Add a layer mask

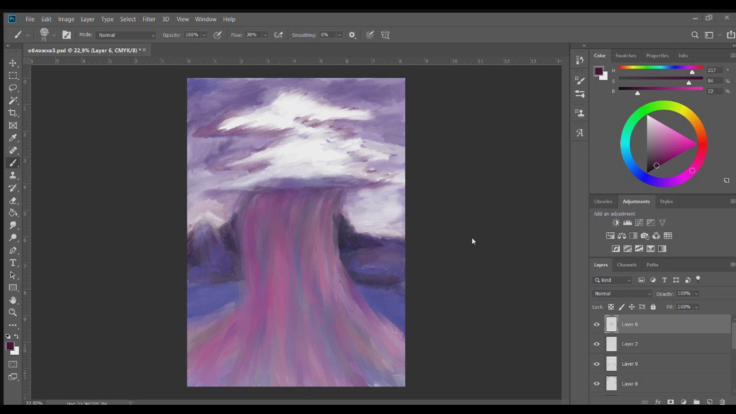pyautogui.click(x=670, y=402)
